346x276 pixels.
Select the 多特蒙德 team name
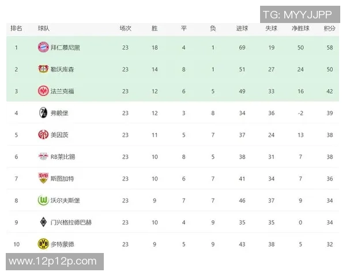[x=62, y=244]
